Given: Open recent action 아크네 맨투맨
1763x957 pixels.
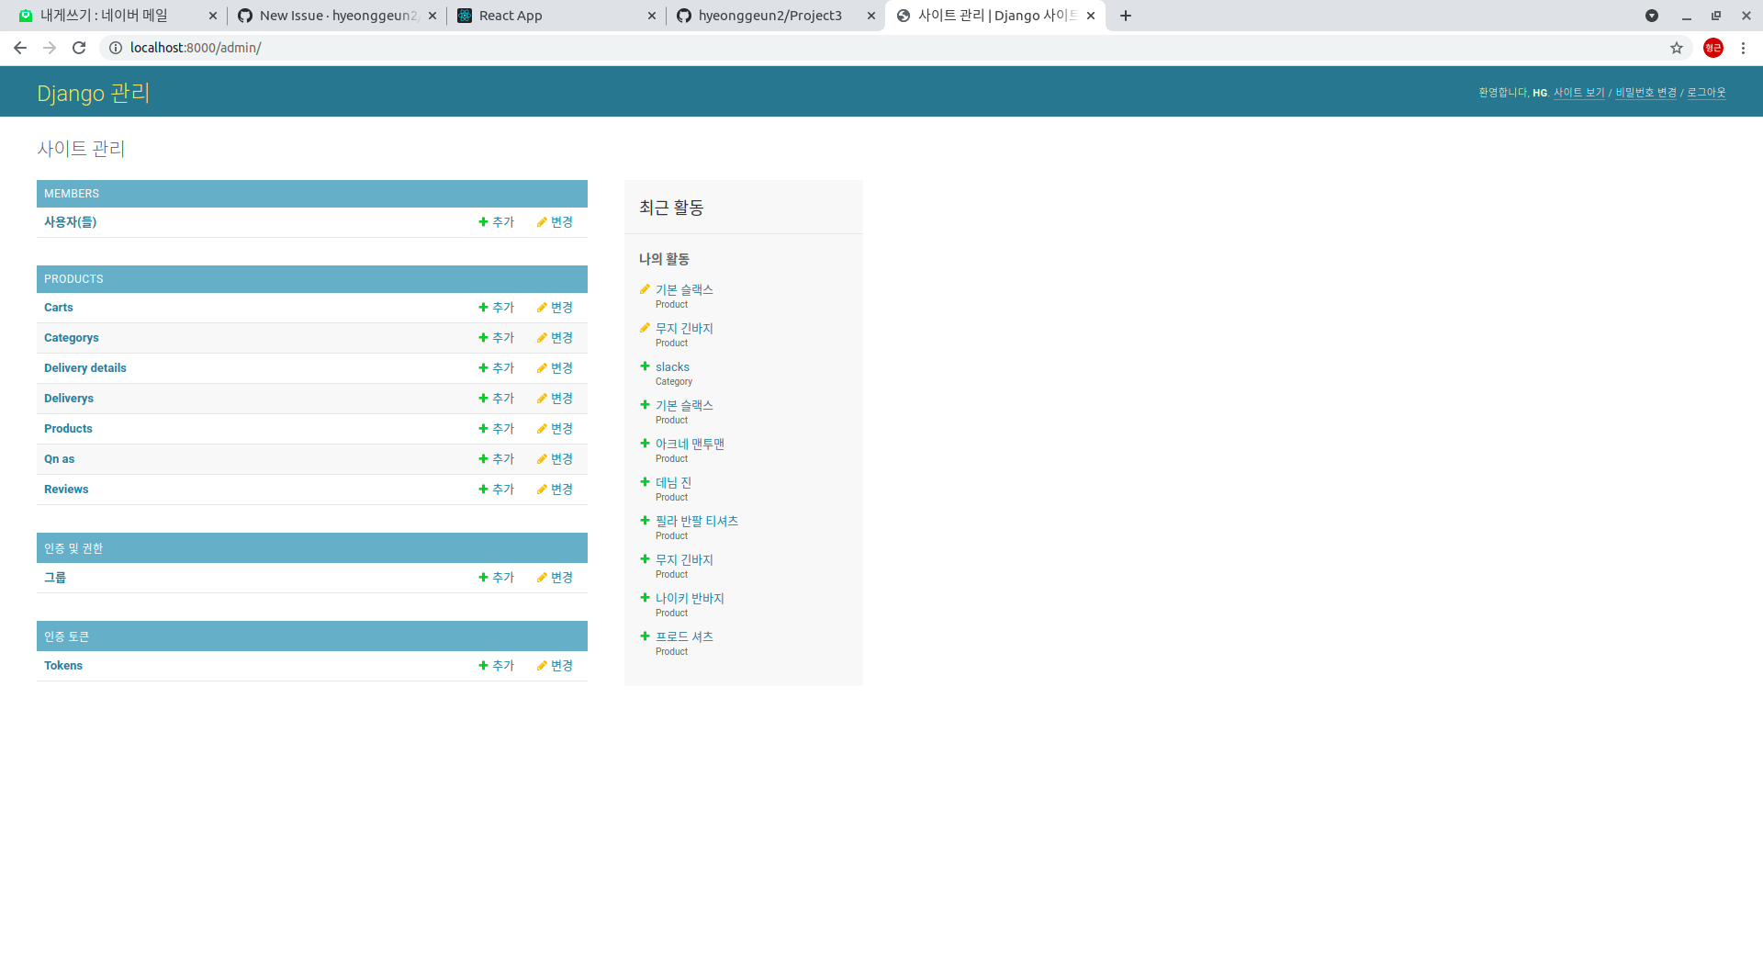Looking at the screenshot, I should pos(690,445).
